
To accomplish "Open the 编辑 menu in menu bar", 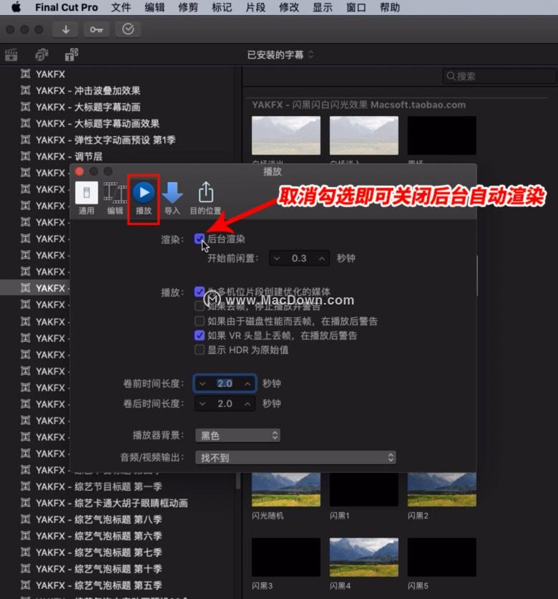I will (155, 7).
